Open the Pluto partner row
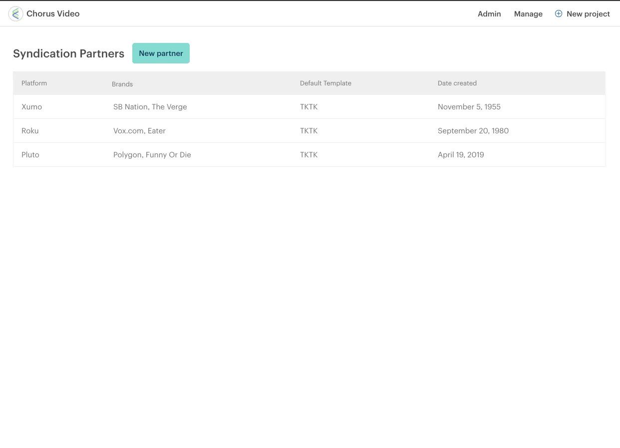The width and height of the screenshot is (620, 448). click(309, 155)
